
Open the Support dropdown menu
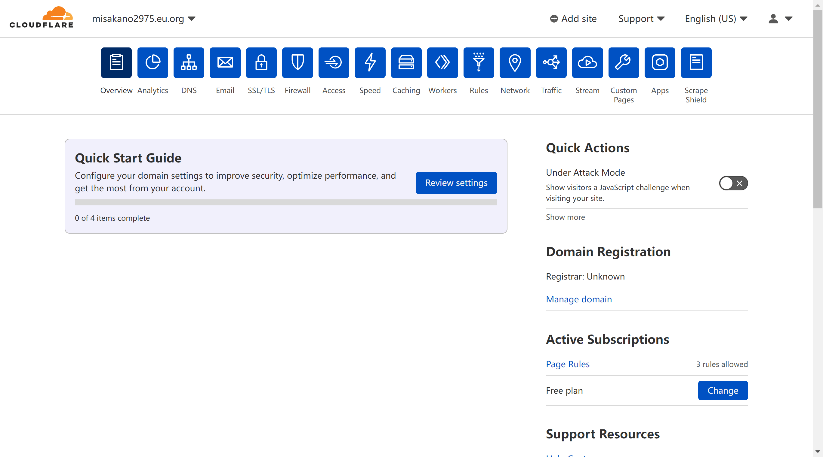coord(641,19)
